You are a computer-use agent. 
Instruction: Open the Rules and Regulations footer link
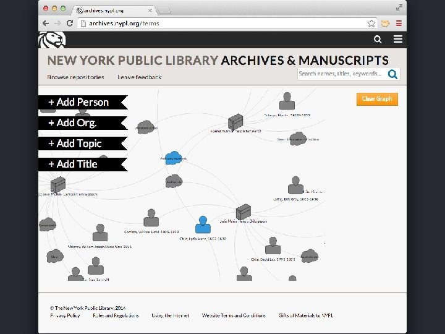click(x=116, y=315)
